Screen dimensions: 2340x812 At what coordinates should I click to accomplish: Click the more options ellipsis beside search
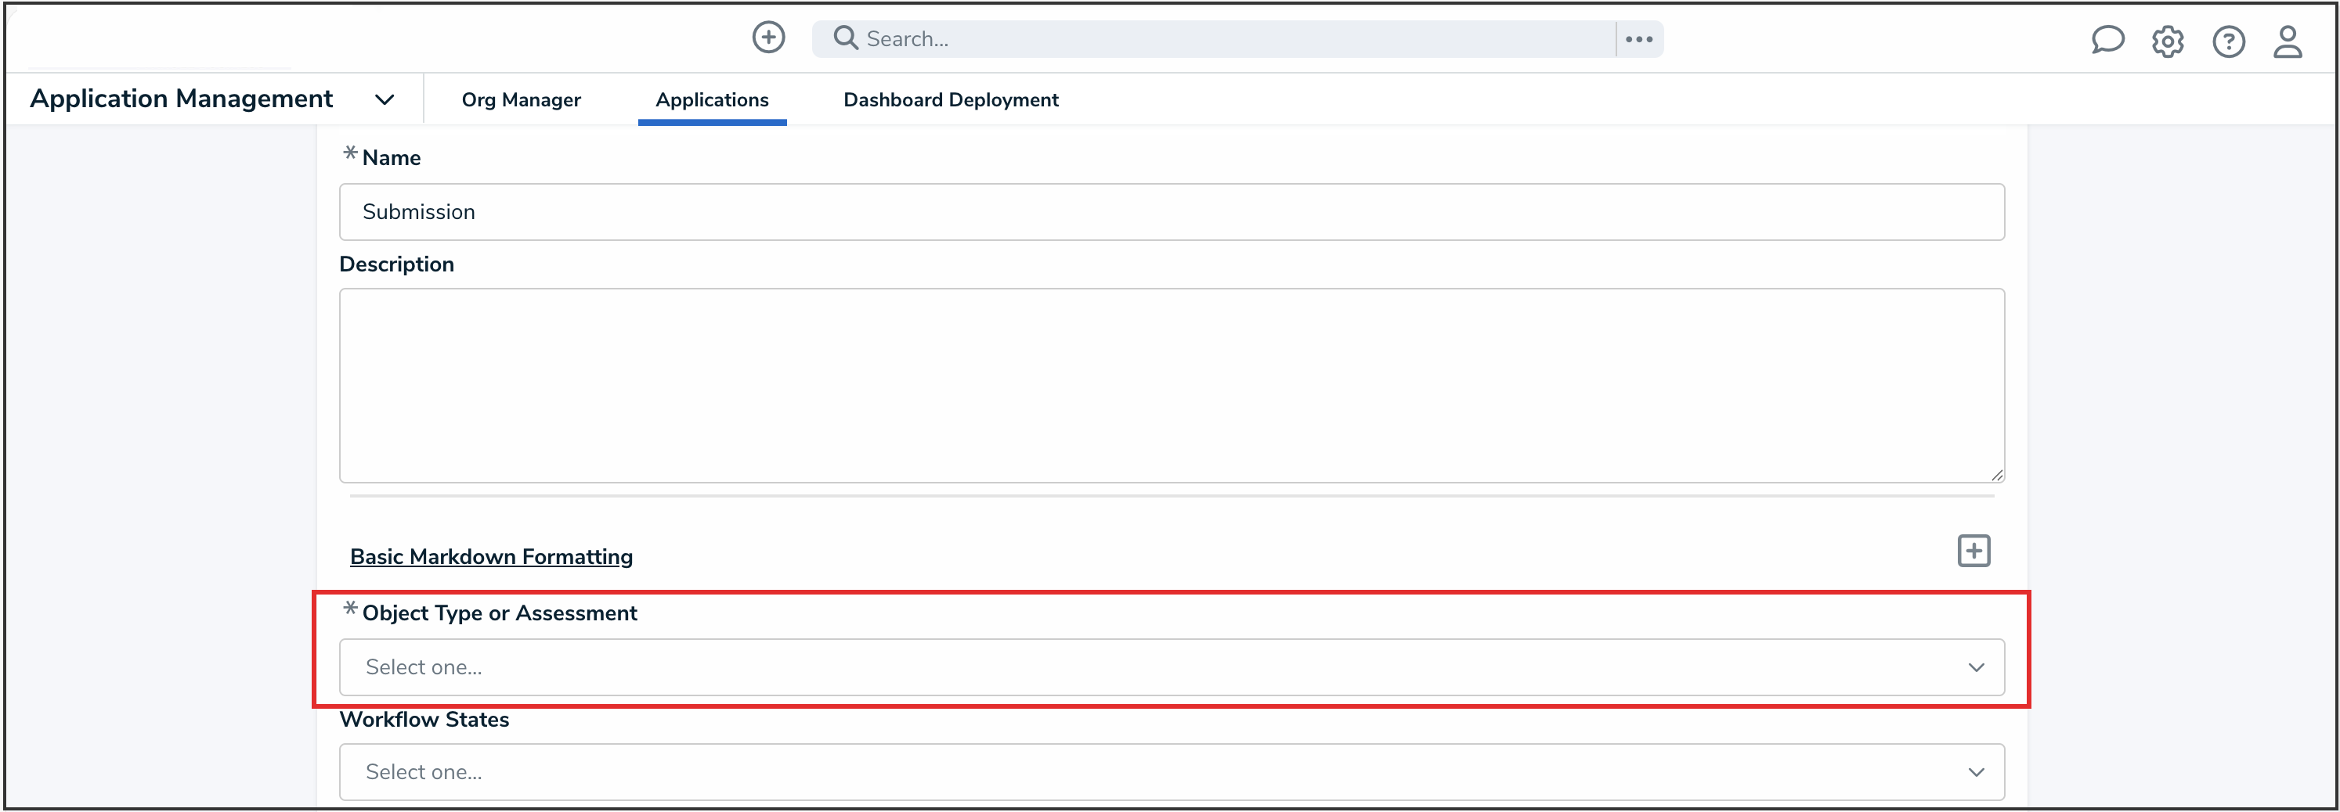pos(1640,38)
